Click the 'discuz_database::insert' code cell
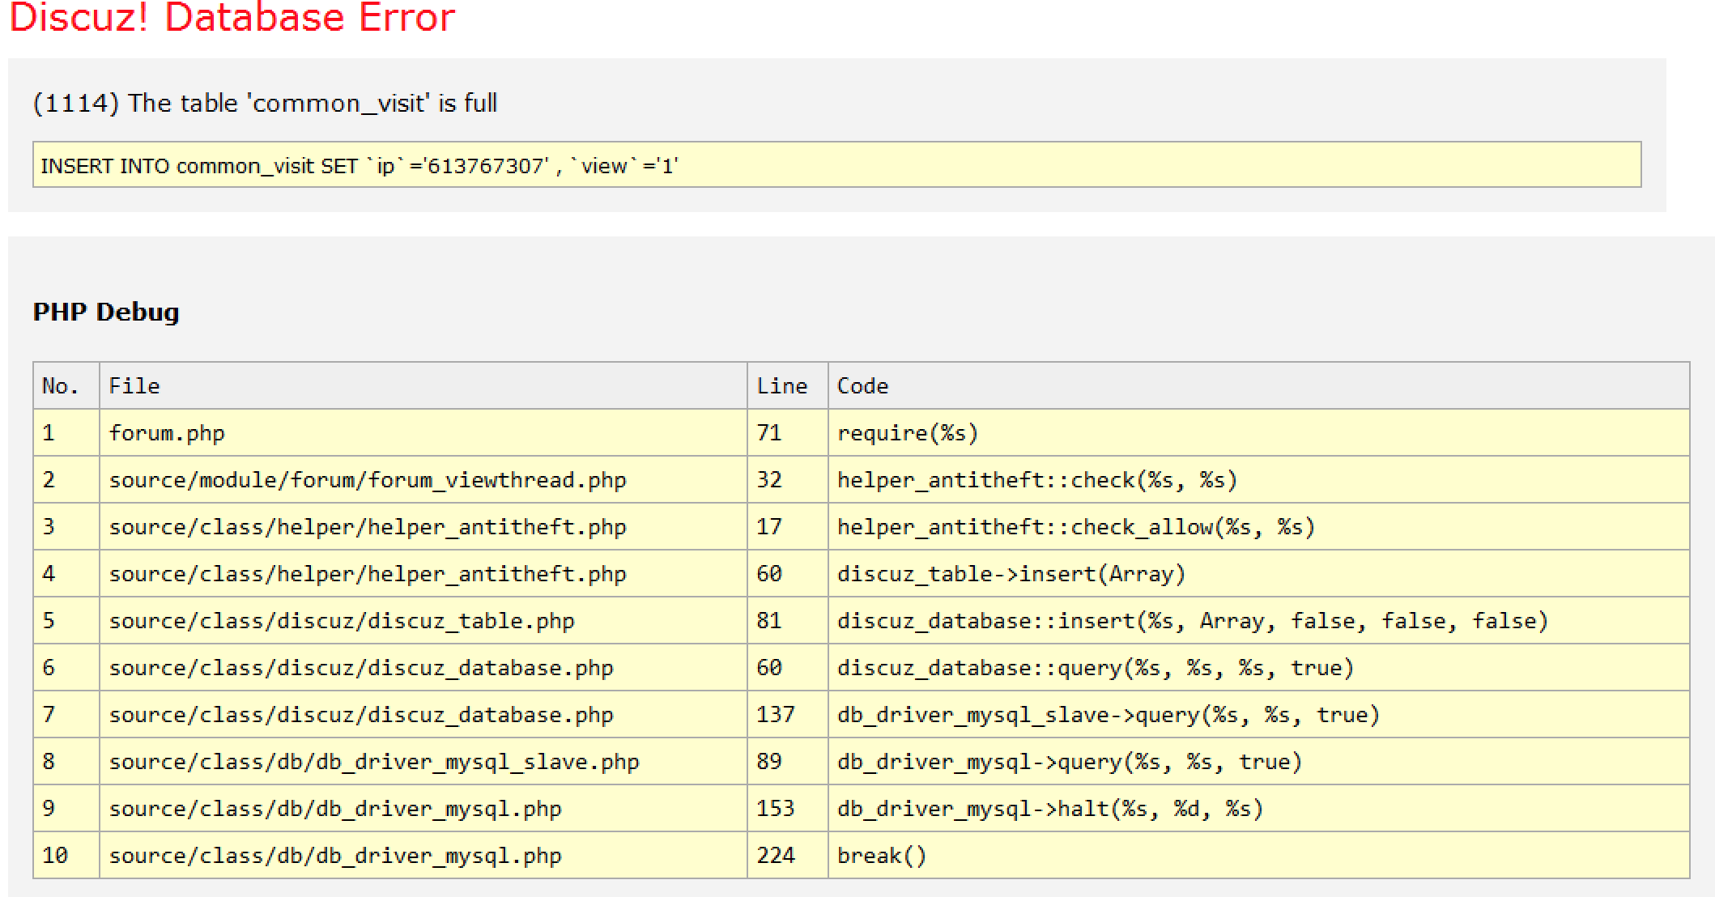This screenshot has width=1715, height=897. pos(1258,620)
